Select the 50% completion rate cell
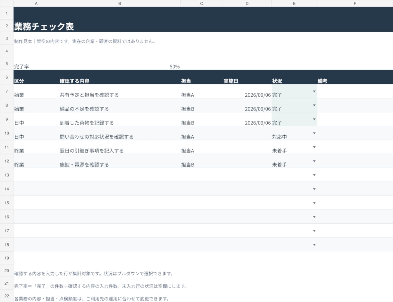 pyautogui.click(x=120, y=64)
